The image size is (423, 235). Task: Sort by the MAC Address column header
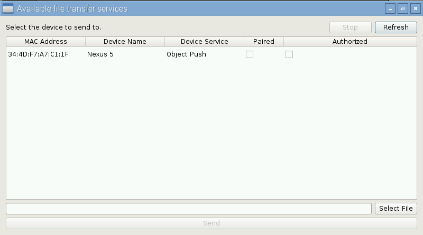[x=45, y=41]
